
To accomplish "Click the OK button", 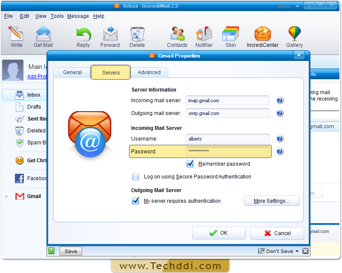I will tap(219, 233).
